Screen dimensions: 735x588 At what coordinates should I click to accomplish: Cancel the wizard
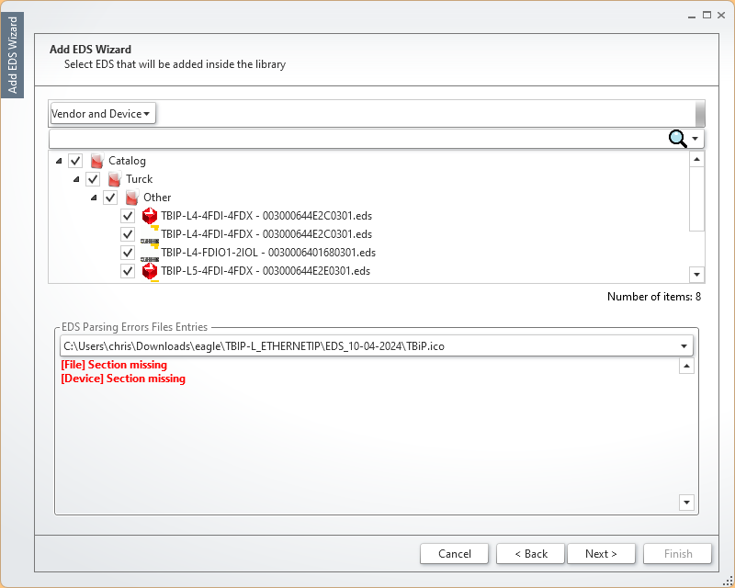tap(454, 554)
